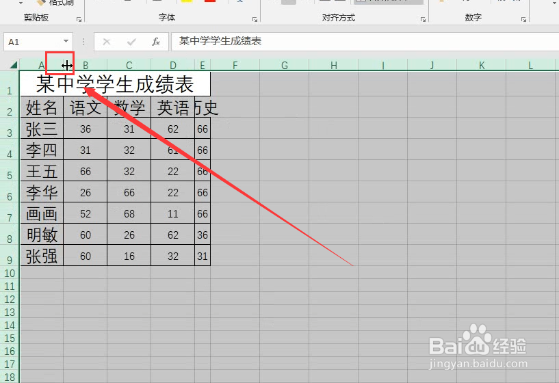Select column J header
This screenshot has height=383, width=559.
(x=432, y=65)
